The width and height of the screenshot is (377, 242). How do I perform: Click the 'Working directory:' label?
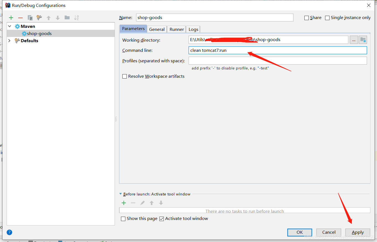coord(141,40)
